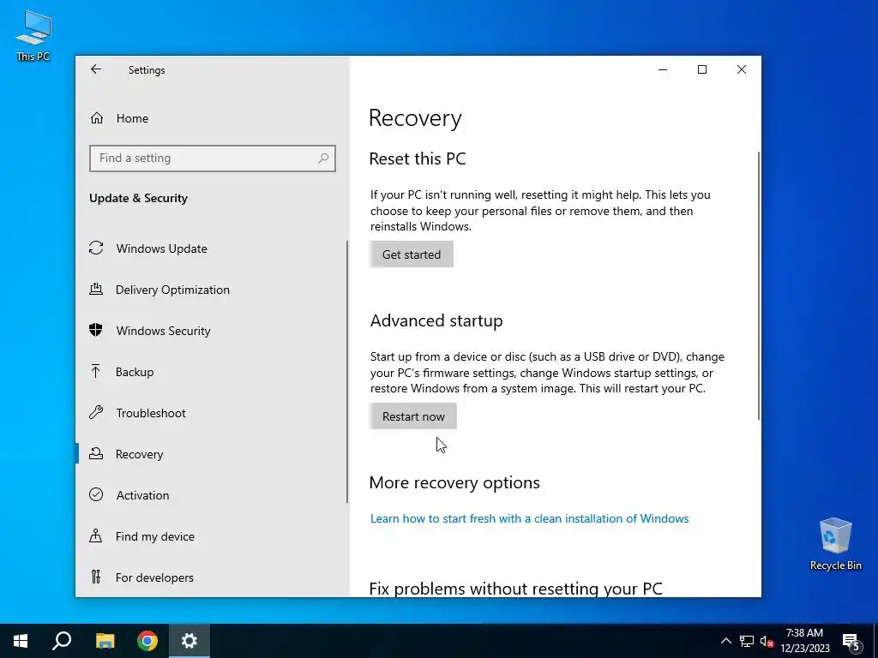The height and width of the screenshot is (658, 878).
Task: Select the Recycle Bin desktop icon
Action: pos(835,544)
